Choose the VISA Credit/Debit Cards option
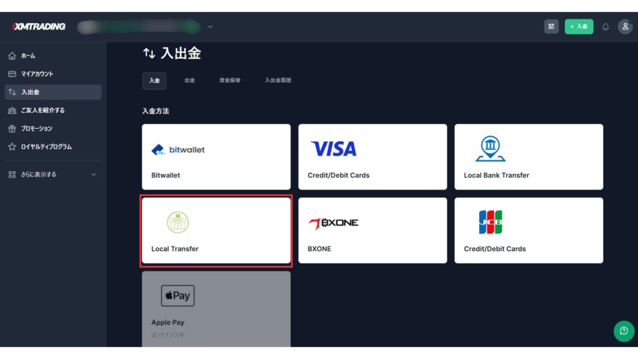 373,157
